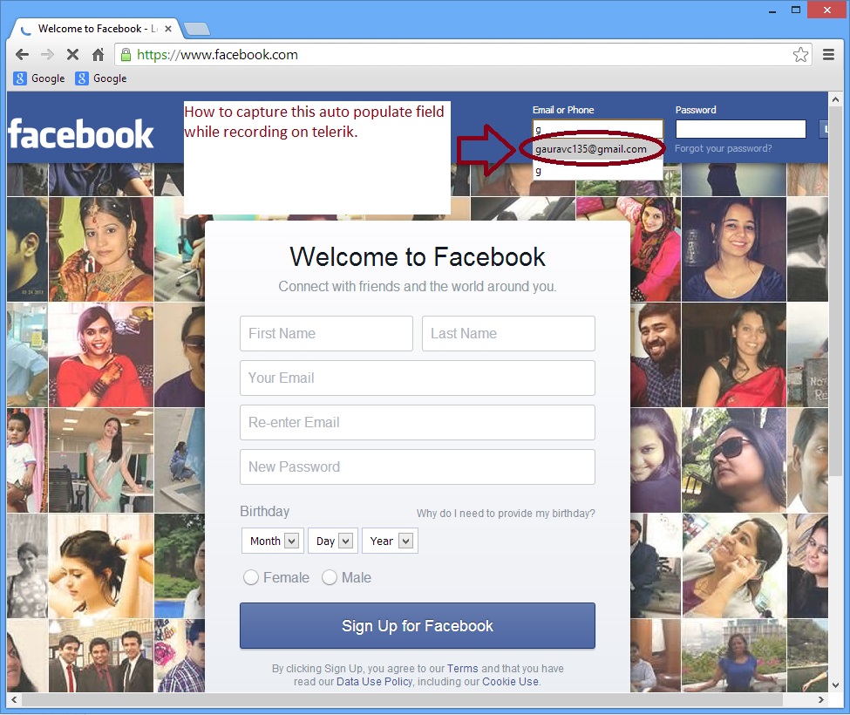Open the Cookie Use link
This screenshot has width=850, height=715.
(x=510, y=681)
